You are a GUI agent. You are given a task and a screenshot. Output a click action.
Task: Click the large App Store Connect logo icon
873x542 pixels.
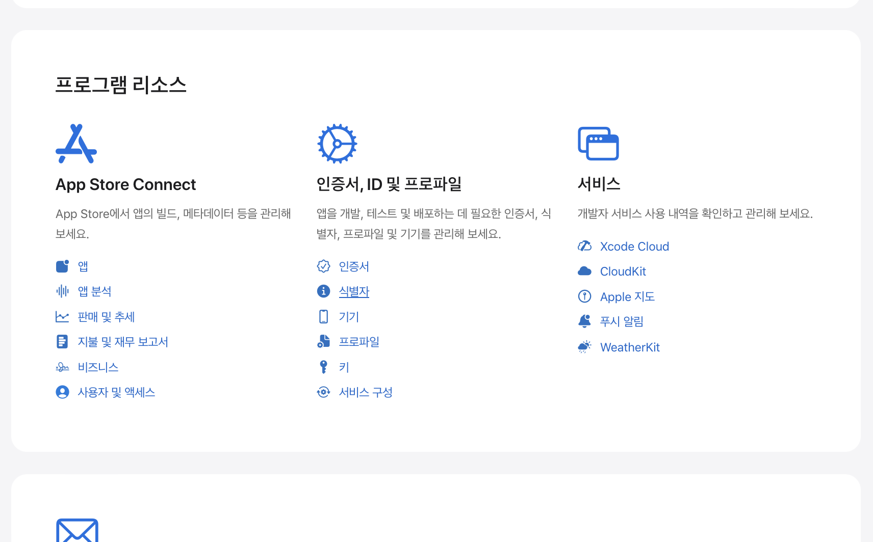tap(76, 144)
